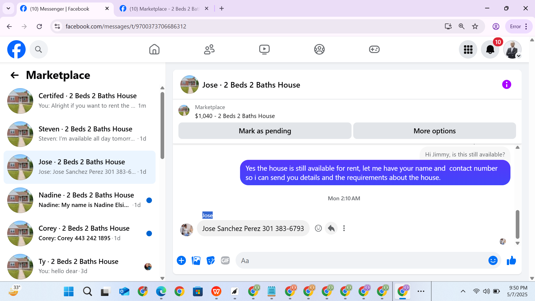Open the Facebook menu grid icon
This screenshot has height=301, width=535.
pos(468,49)
